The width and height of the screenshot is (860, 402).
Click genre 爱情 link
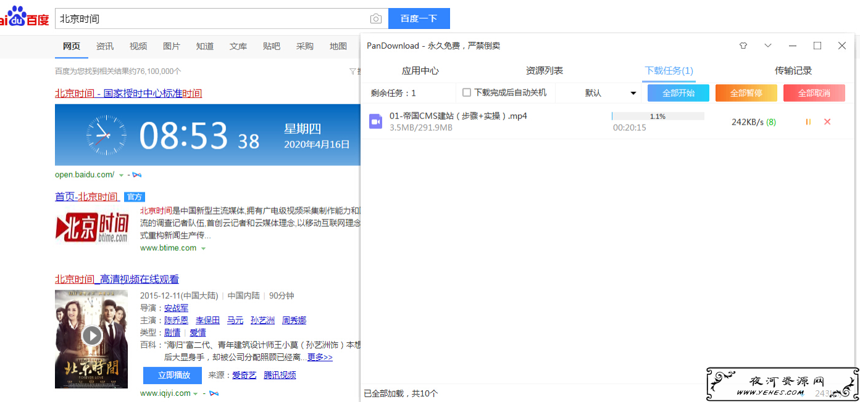coord(198,333)
